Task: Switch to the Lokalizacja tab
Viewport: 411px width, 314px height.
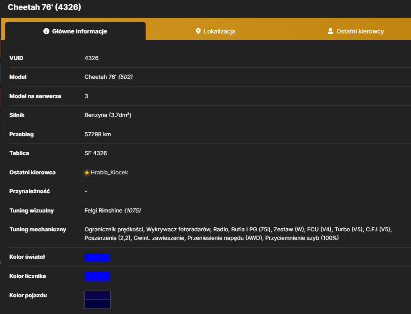Action: pyautogui.click(x=216, y=31)
